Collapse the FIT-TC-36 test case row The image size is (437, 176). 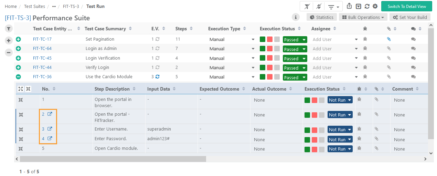click(19, 77)
